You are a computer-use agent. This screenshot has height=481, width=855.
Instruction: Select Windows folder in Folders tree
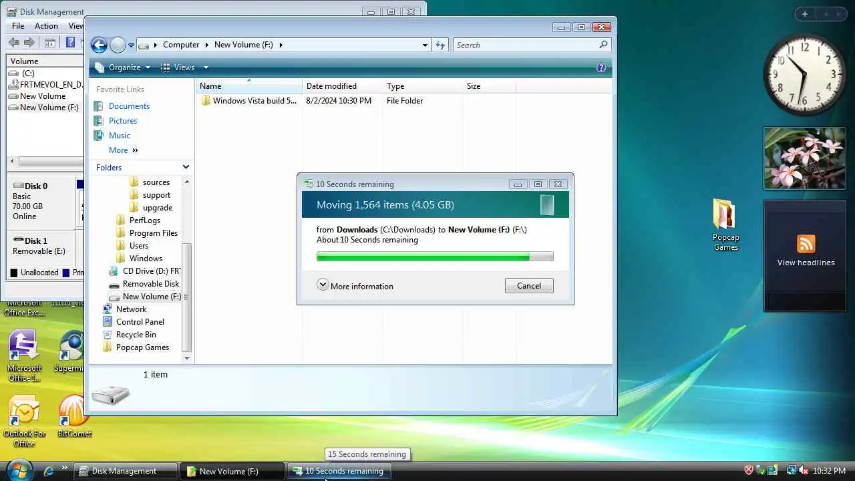pyautogui.click(x=146, y=259)
